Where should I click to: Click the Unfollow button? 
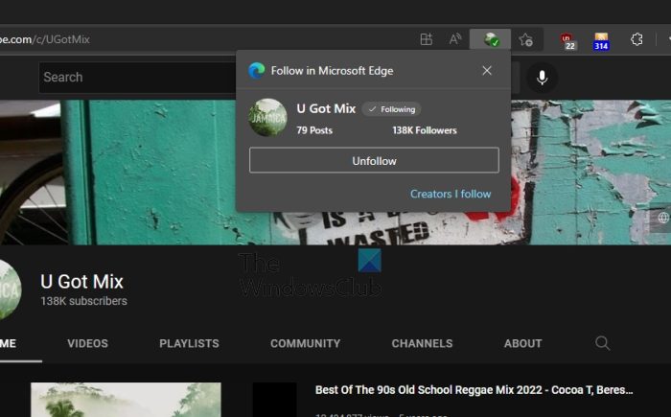click(x=374, y=160)
